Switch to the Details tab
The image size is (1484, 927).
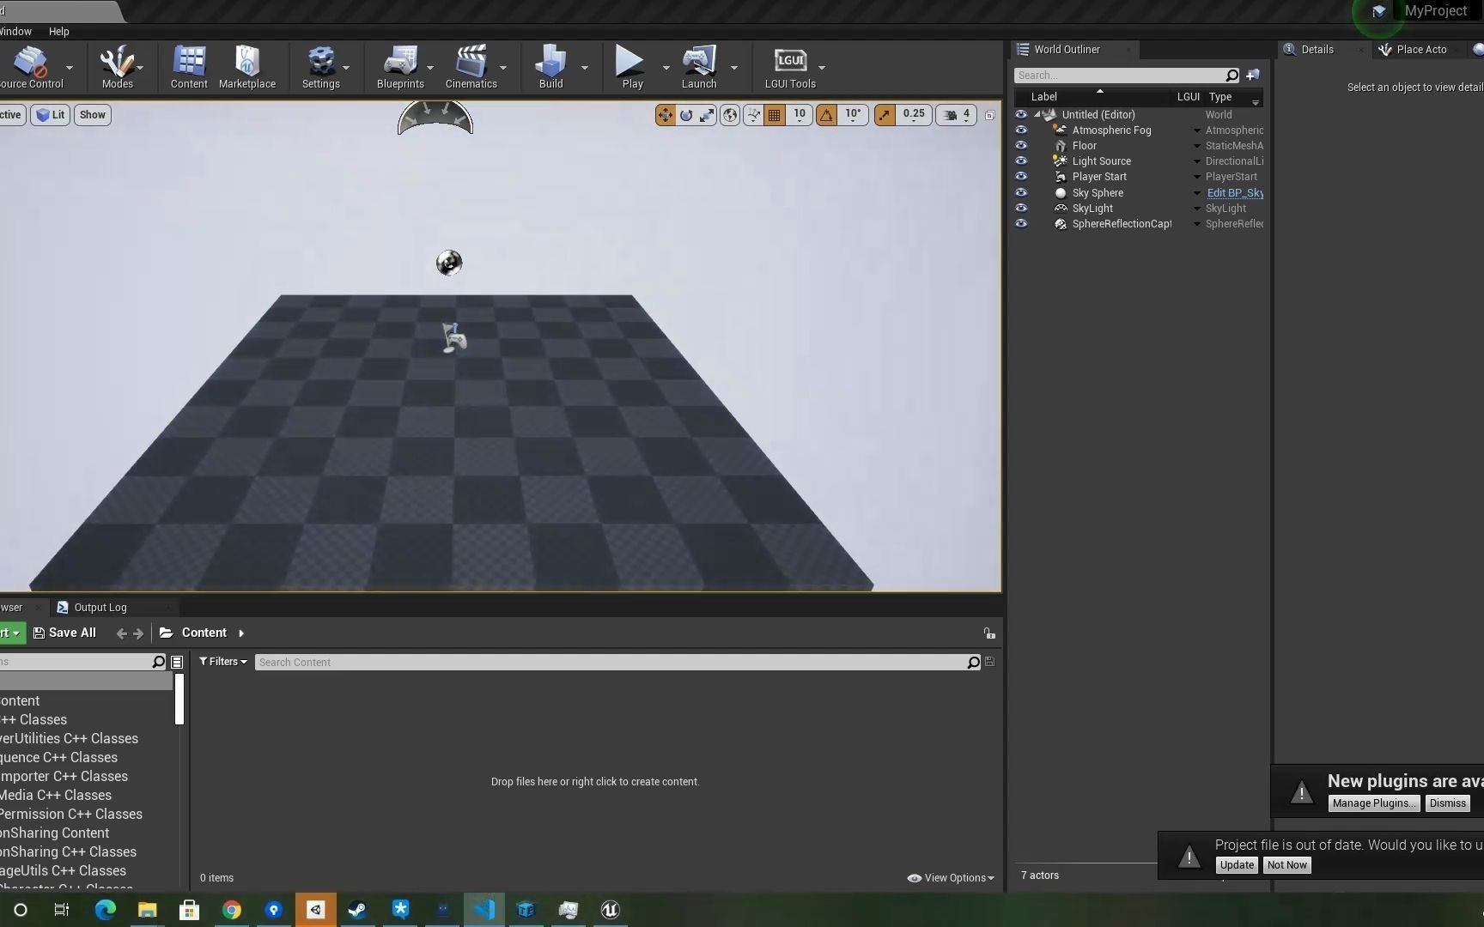pos(1317,50)
